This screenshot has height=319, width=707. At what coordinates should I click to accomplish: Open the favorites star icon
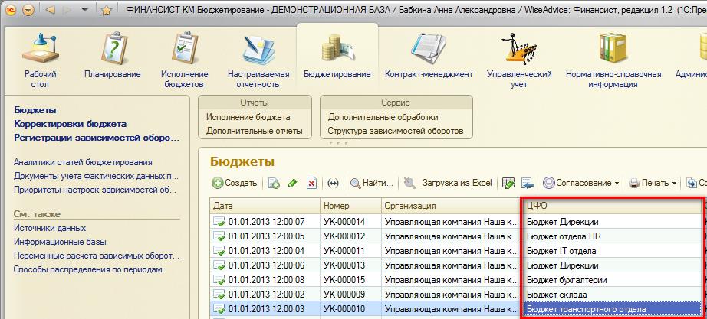[107, 10]
